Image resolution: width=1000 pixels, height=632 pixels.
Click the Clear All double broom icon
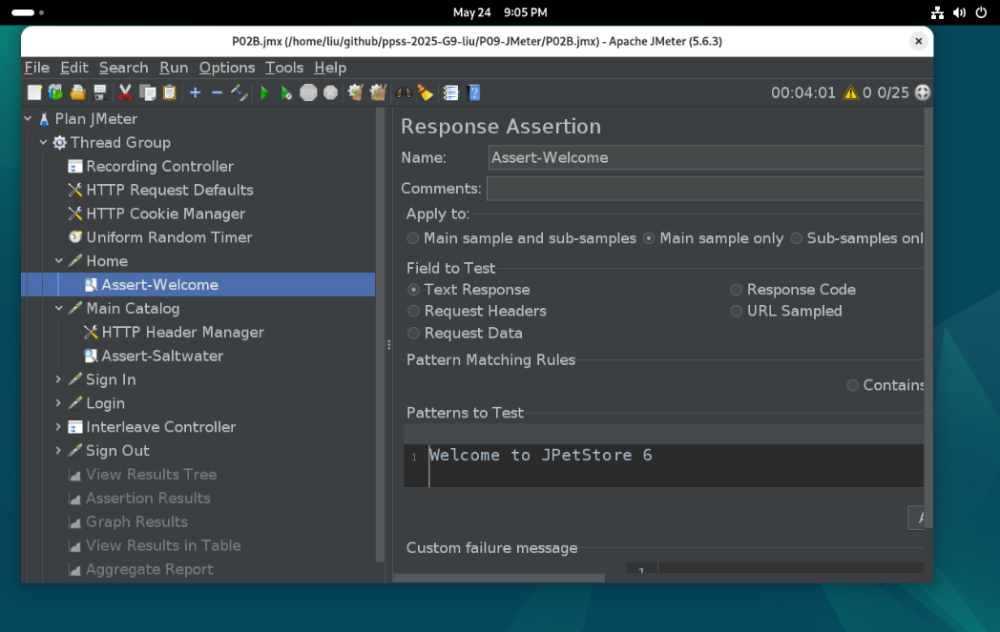point(378,93)
